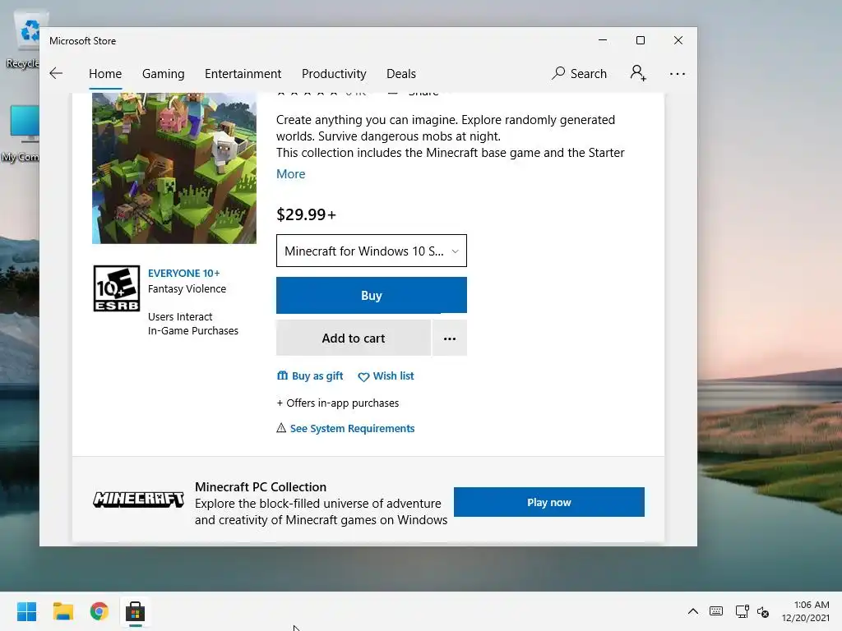The height and width of the screenshot is (631, 842).
Task: Open the network status tray icon
Action: click(743, 611)
